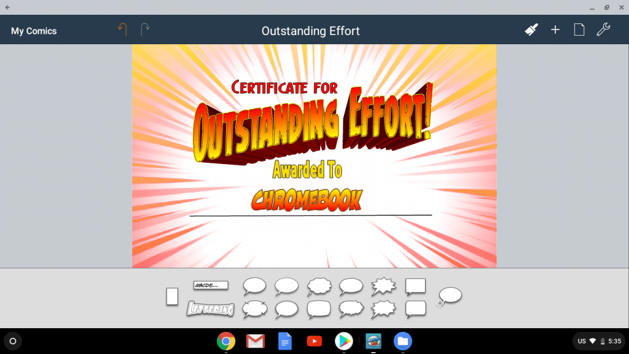629x354 pixels.
Task: Pick the square-cornered rectangular balloon
Action: [415, 286]
